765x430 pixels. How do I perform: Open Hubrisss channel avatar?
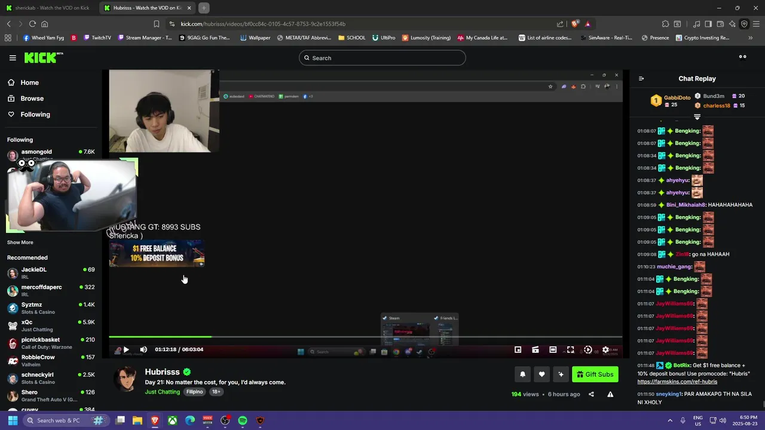pos(126,379)
